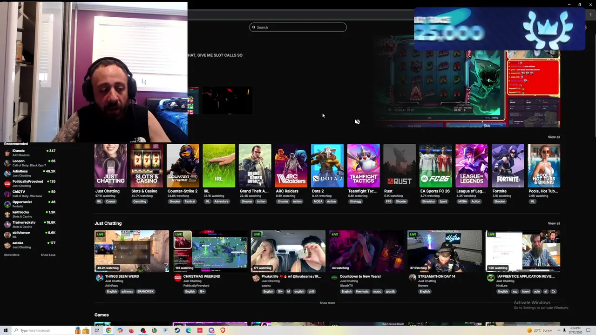Image resolution: width=596 pixels, height=335 pixels.
Task: Click Show Less under Recommended channels
Action: click(48, 255)
